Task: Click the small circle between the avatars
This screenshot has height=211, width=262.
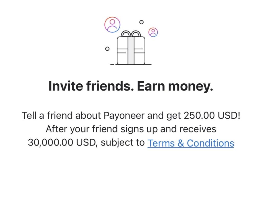Action: click(x=141, y=22)
